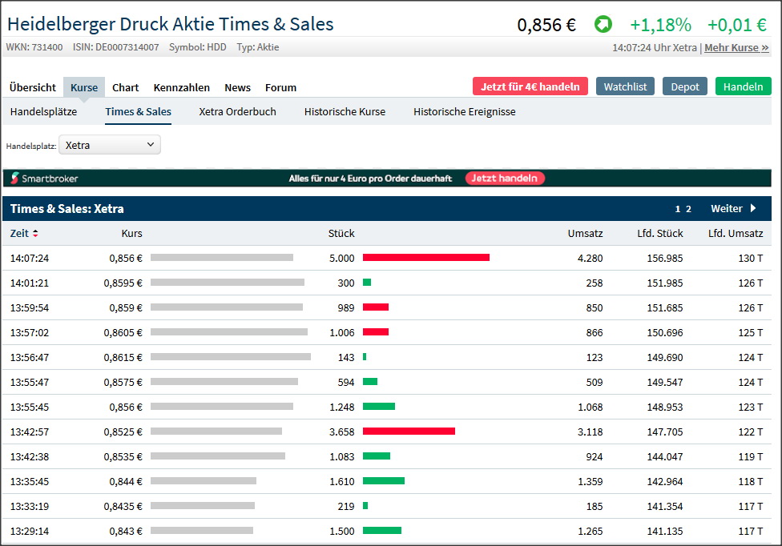Add stock via Watchlist button
This screenshot has width=782, height=546.
tap(625, 86)
